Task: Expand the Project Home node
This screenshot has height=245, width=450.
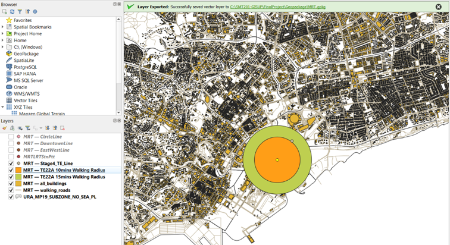Action: tap(3, 34)
